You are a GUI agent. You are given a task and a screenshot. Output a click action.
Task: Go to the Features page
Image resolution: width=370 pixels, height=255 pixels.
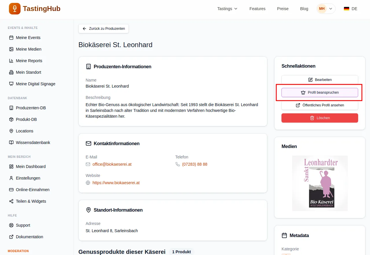[257, 9]
